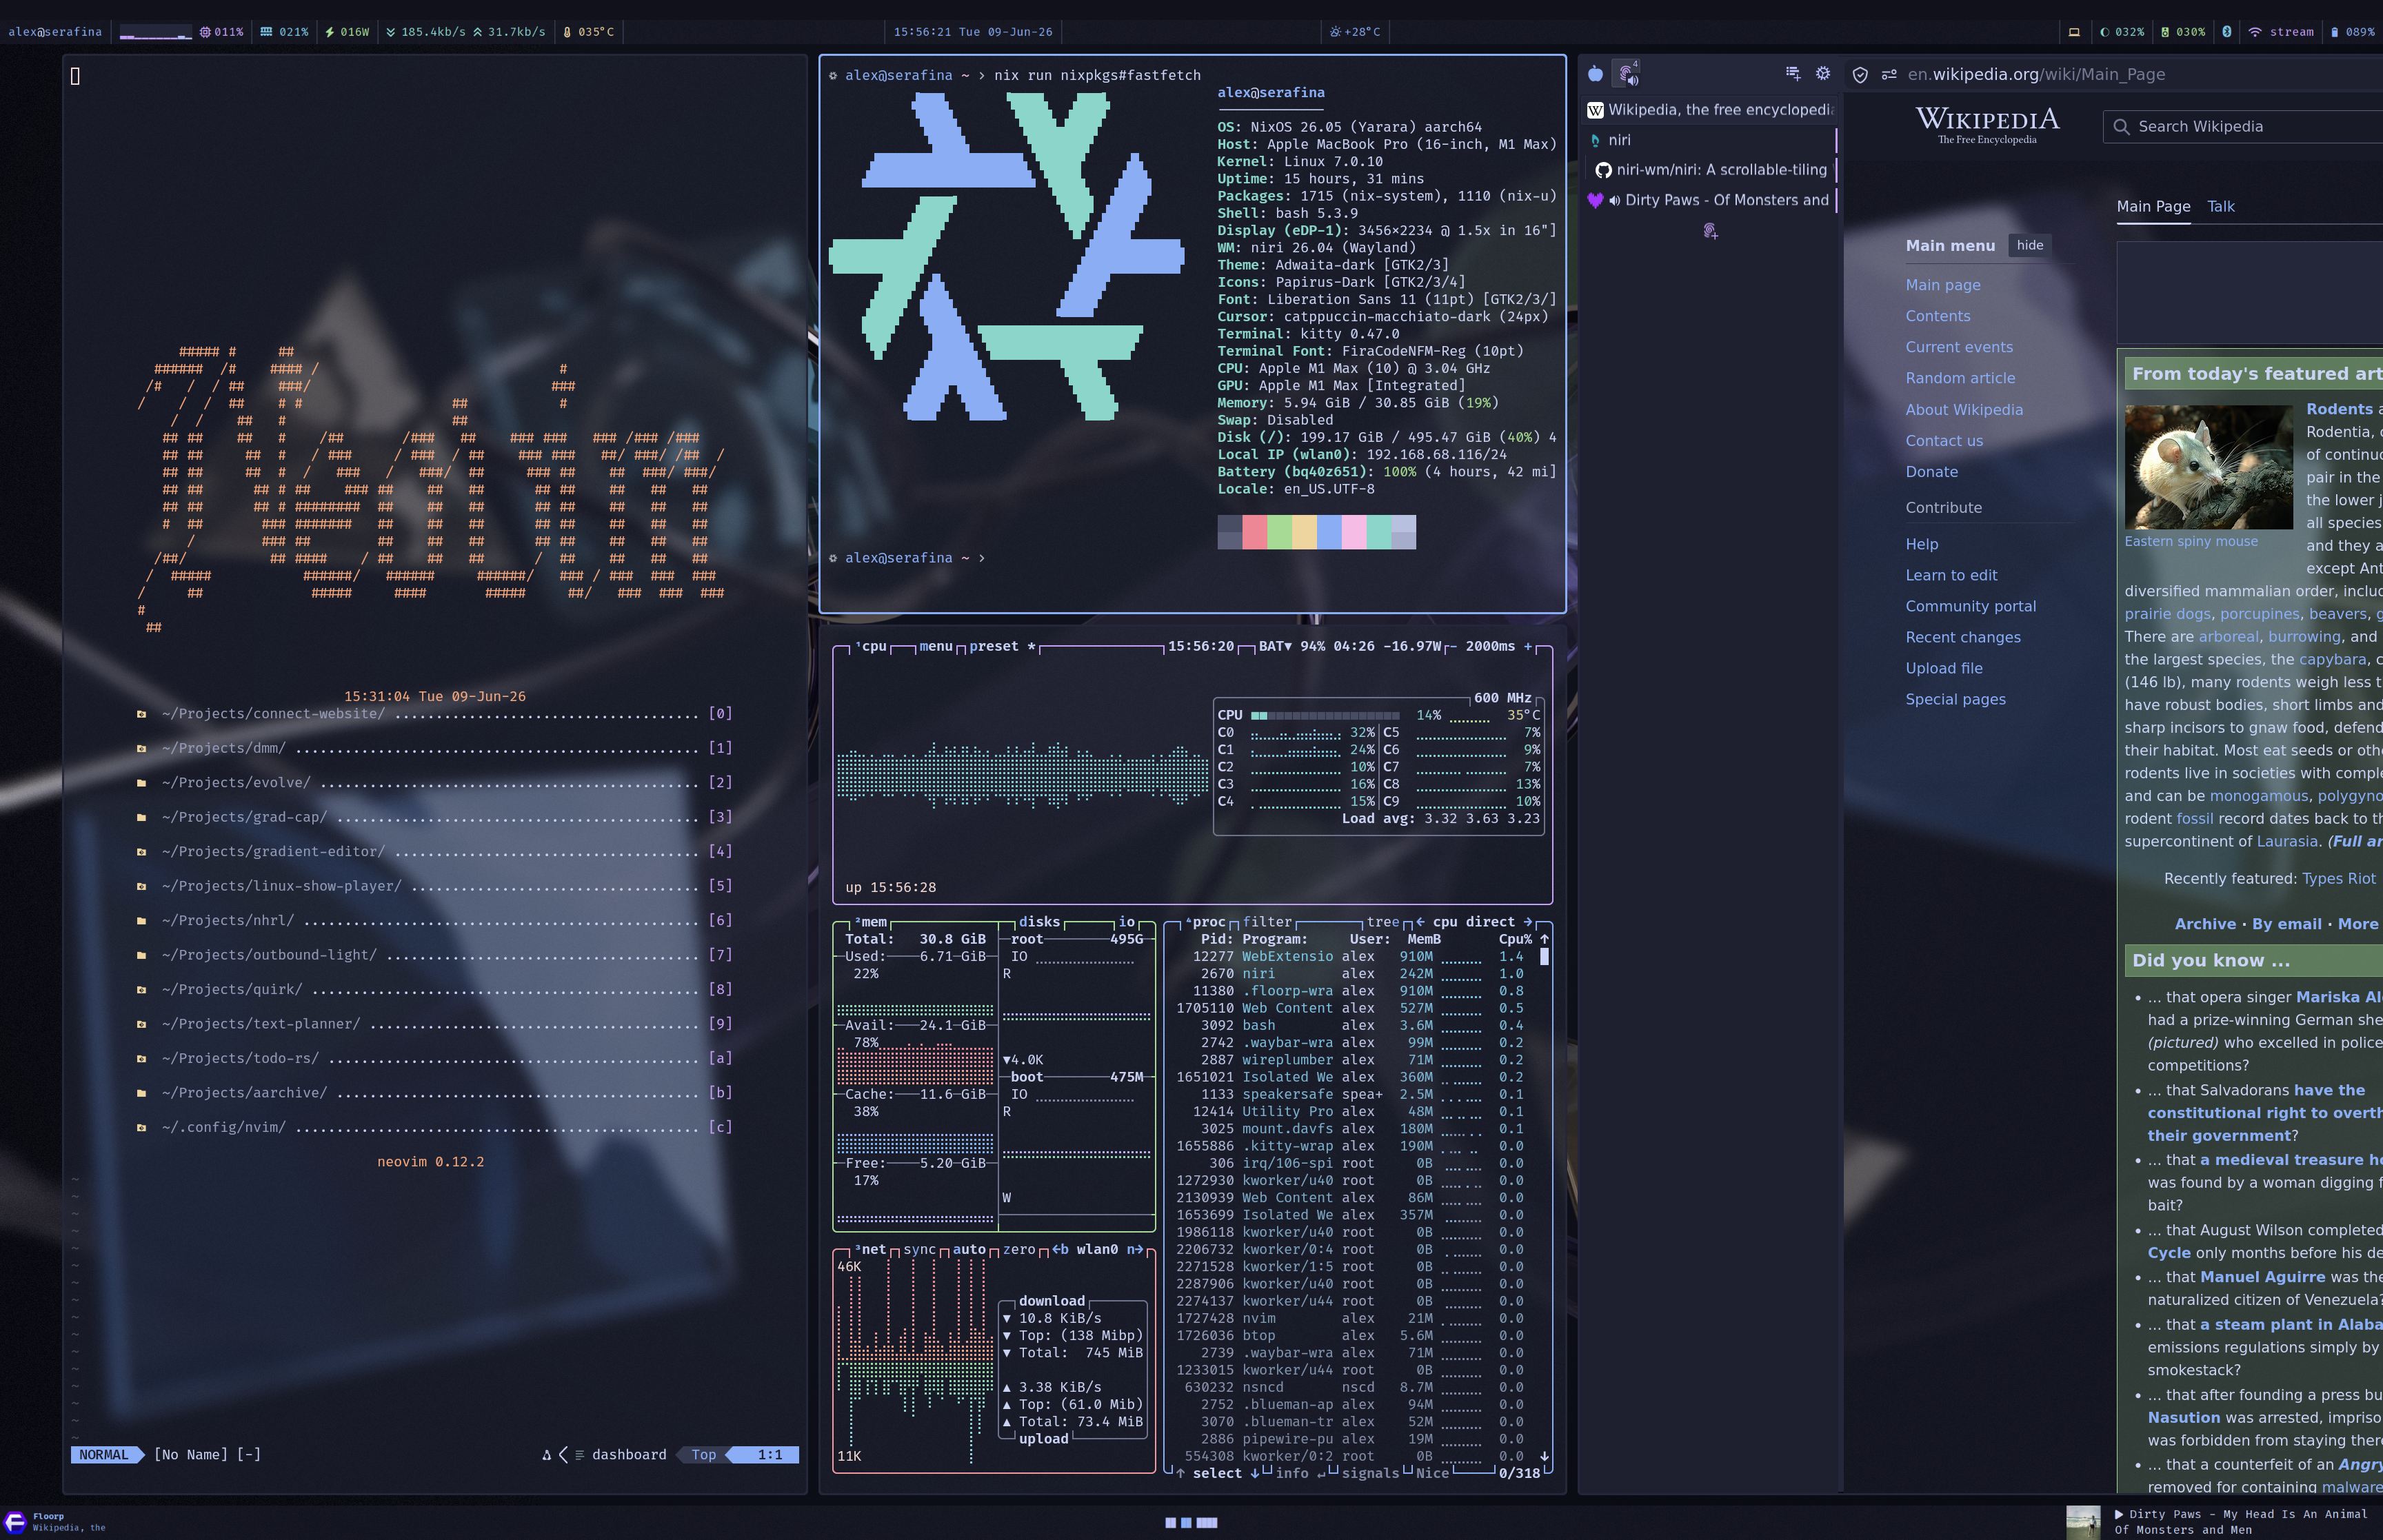Screen dimensions: 2383x1540
Task: Click the new container tab fingerprint-plus icon
Action: point(1710,231)
